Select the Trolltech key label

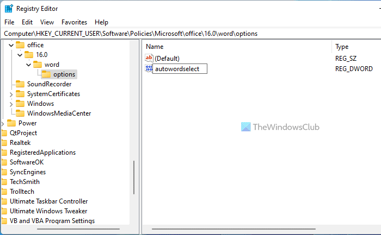tap(22, 192)
